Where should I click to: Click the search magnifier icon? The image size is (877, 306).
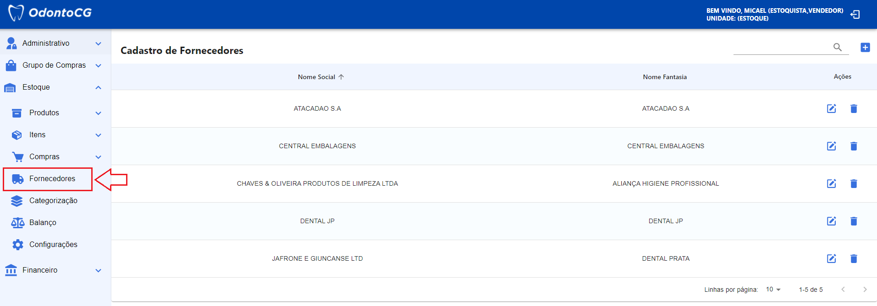(x=837, y=47)
